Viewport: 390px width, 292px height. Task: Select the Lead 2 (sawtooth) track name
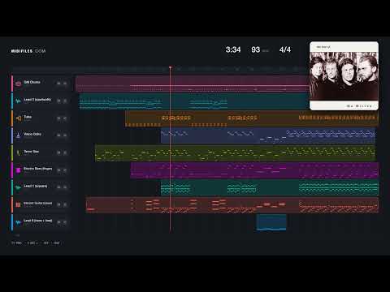(37, 100)
